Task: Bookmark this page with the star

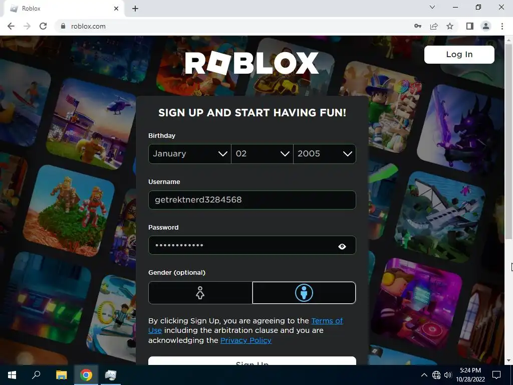Action: 450,26
